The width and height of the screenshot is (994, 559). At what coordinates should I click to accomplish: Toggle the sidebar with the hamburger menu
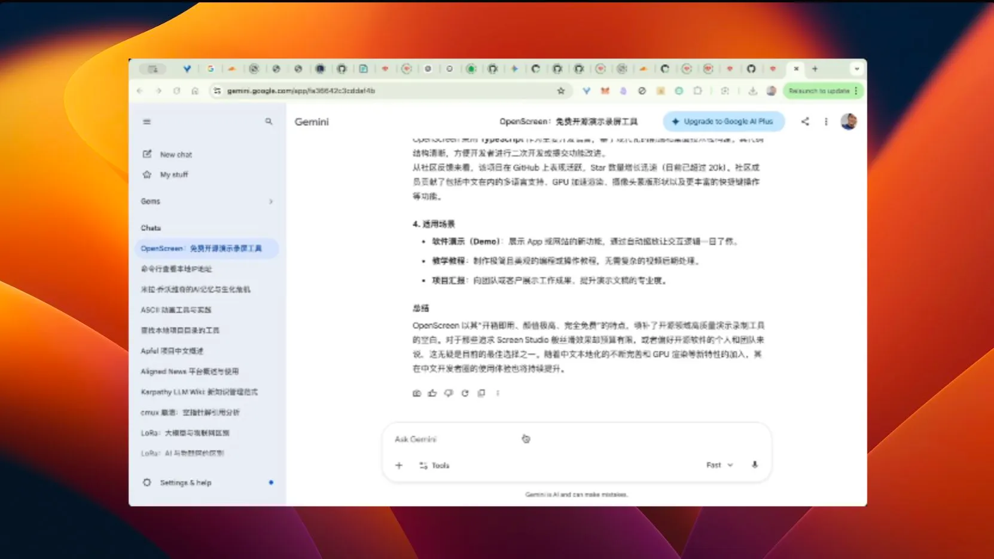[x=147, y=121]
